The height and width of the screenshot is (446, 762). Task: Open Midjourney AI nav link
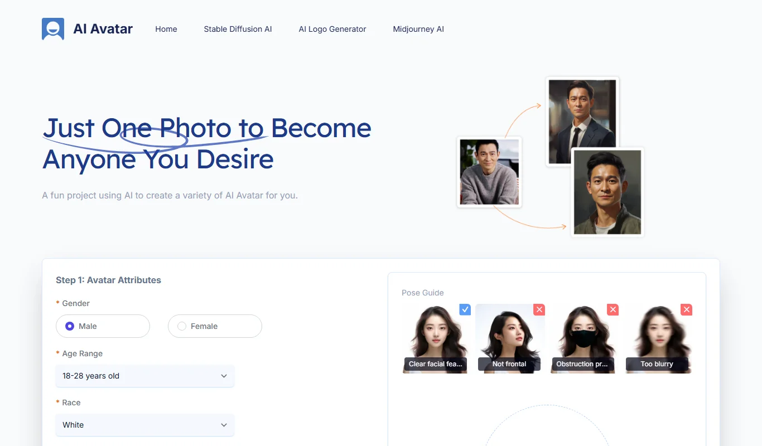tap(418, 29)
